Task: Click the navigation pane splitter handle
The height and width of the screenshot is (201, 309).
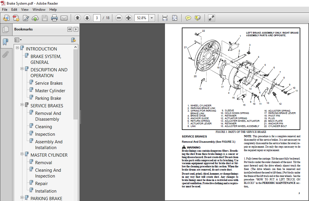Action: tap(80, 117)
